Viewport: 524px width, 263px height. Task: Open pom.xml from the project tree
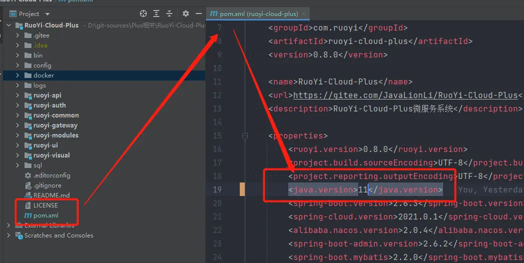pos(46,215)
